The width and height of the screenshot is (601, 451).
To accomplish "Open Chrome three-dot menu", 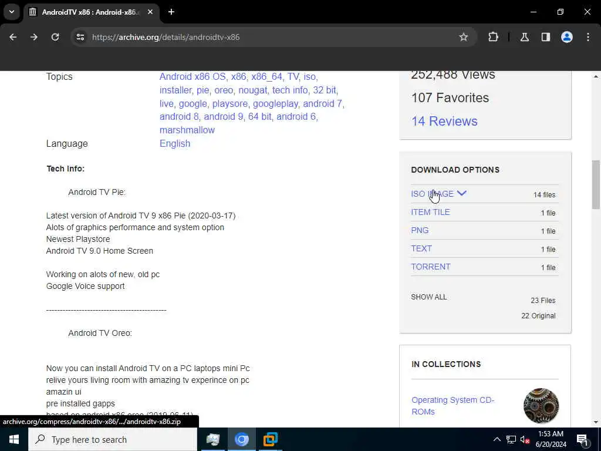I will pos(588,37).
